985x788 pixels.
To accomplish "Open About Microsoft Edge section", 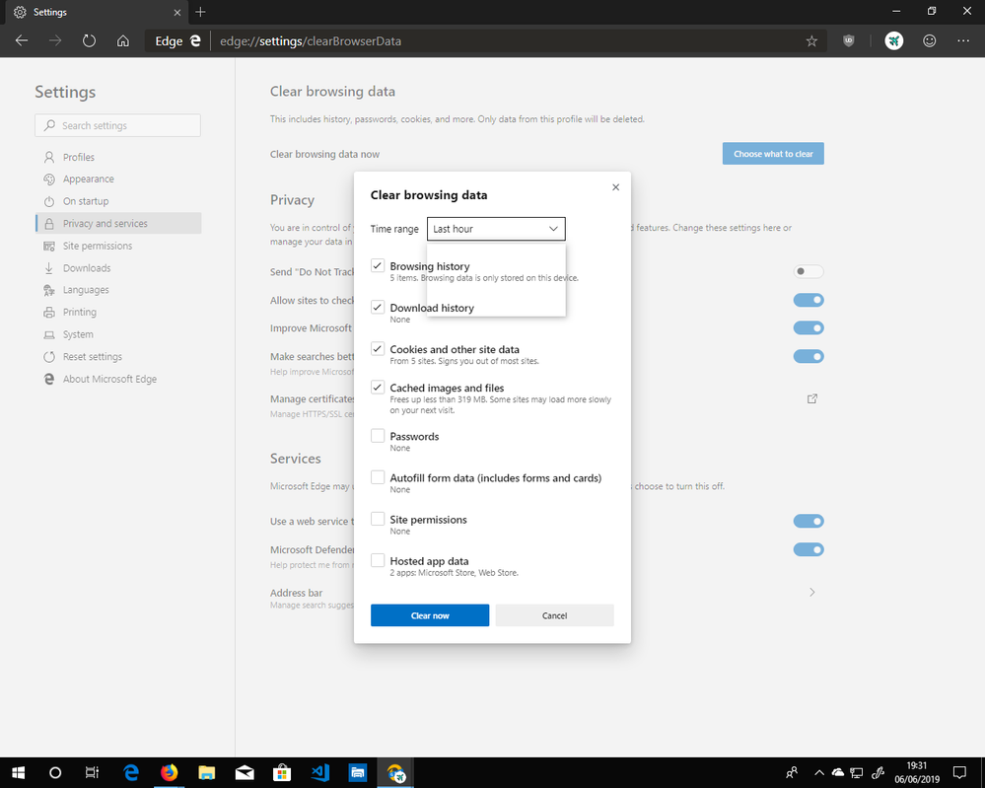I will click(x=118, y=379).
